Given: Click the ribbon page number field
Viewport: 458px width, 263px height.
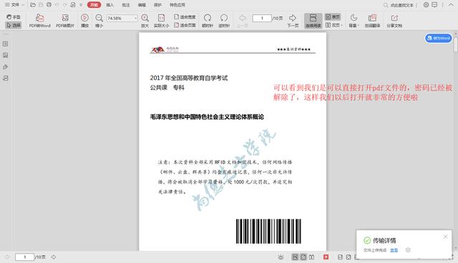Looking at the screenshot, I should point(262,18).
